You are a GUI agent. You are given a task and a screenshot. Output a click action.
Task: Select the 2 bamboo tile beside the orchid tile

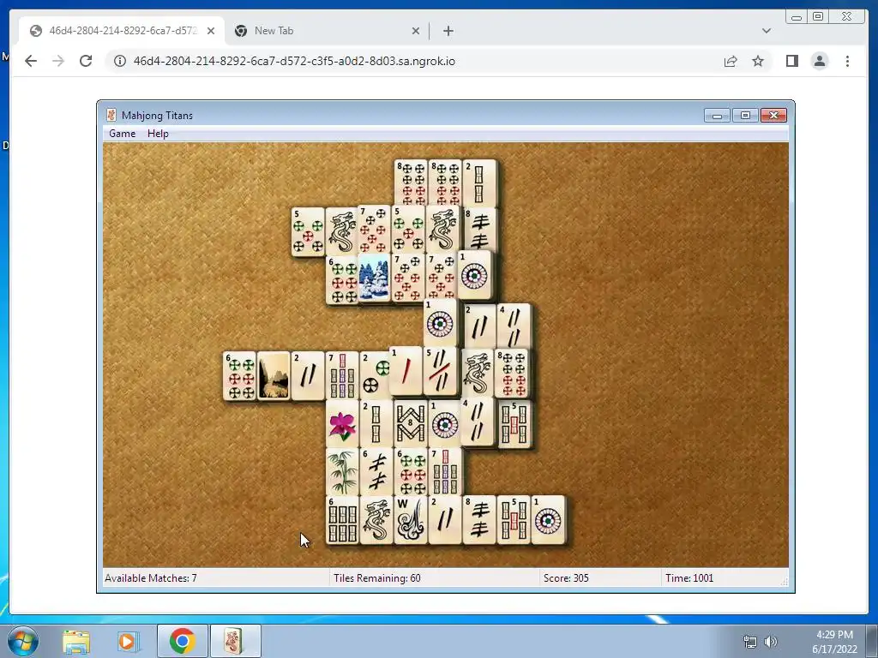[376, 424]
